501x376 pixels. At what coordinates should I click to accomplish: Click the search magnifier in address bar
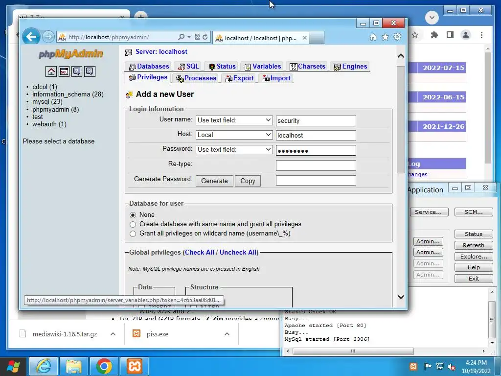[181, 37]
